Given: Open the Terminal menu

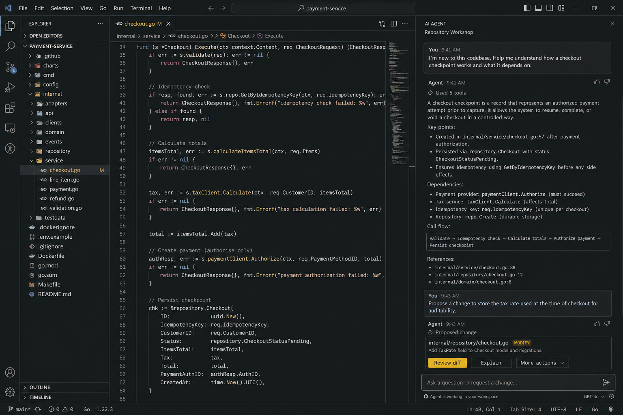Looking at the screenshot, I should [141, 8].
